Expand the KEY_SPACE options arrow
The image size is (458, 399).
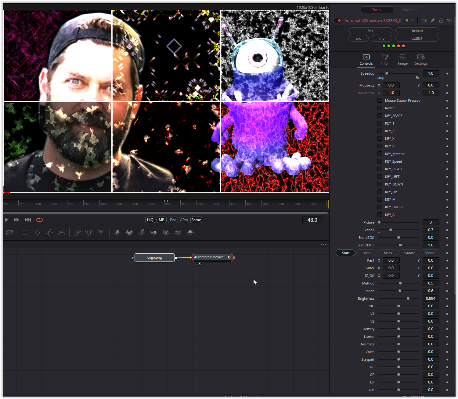click(450, 115)
